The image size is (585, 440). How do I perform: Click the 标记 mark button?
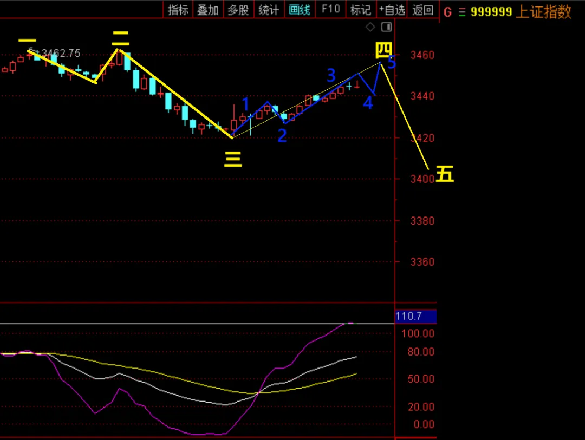pos(361,10)
